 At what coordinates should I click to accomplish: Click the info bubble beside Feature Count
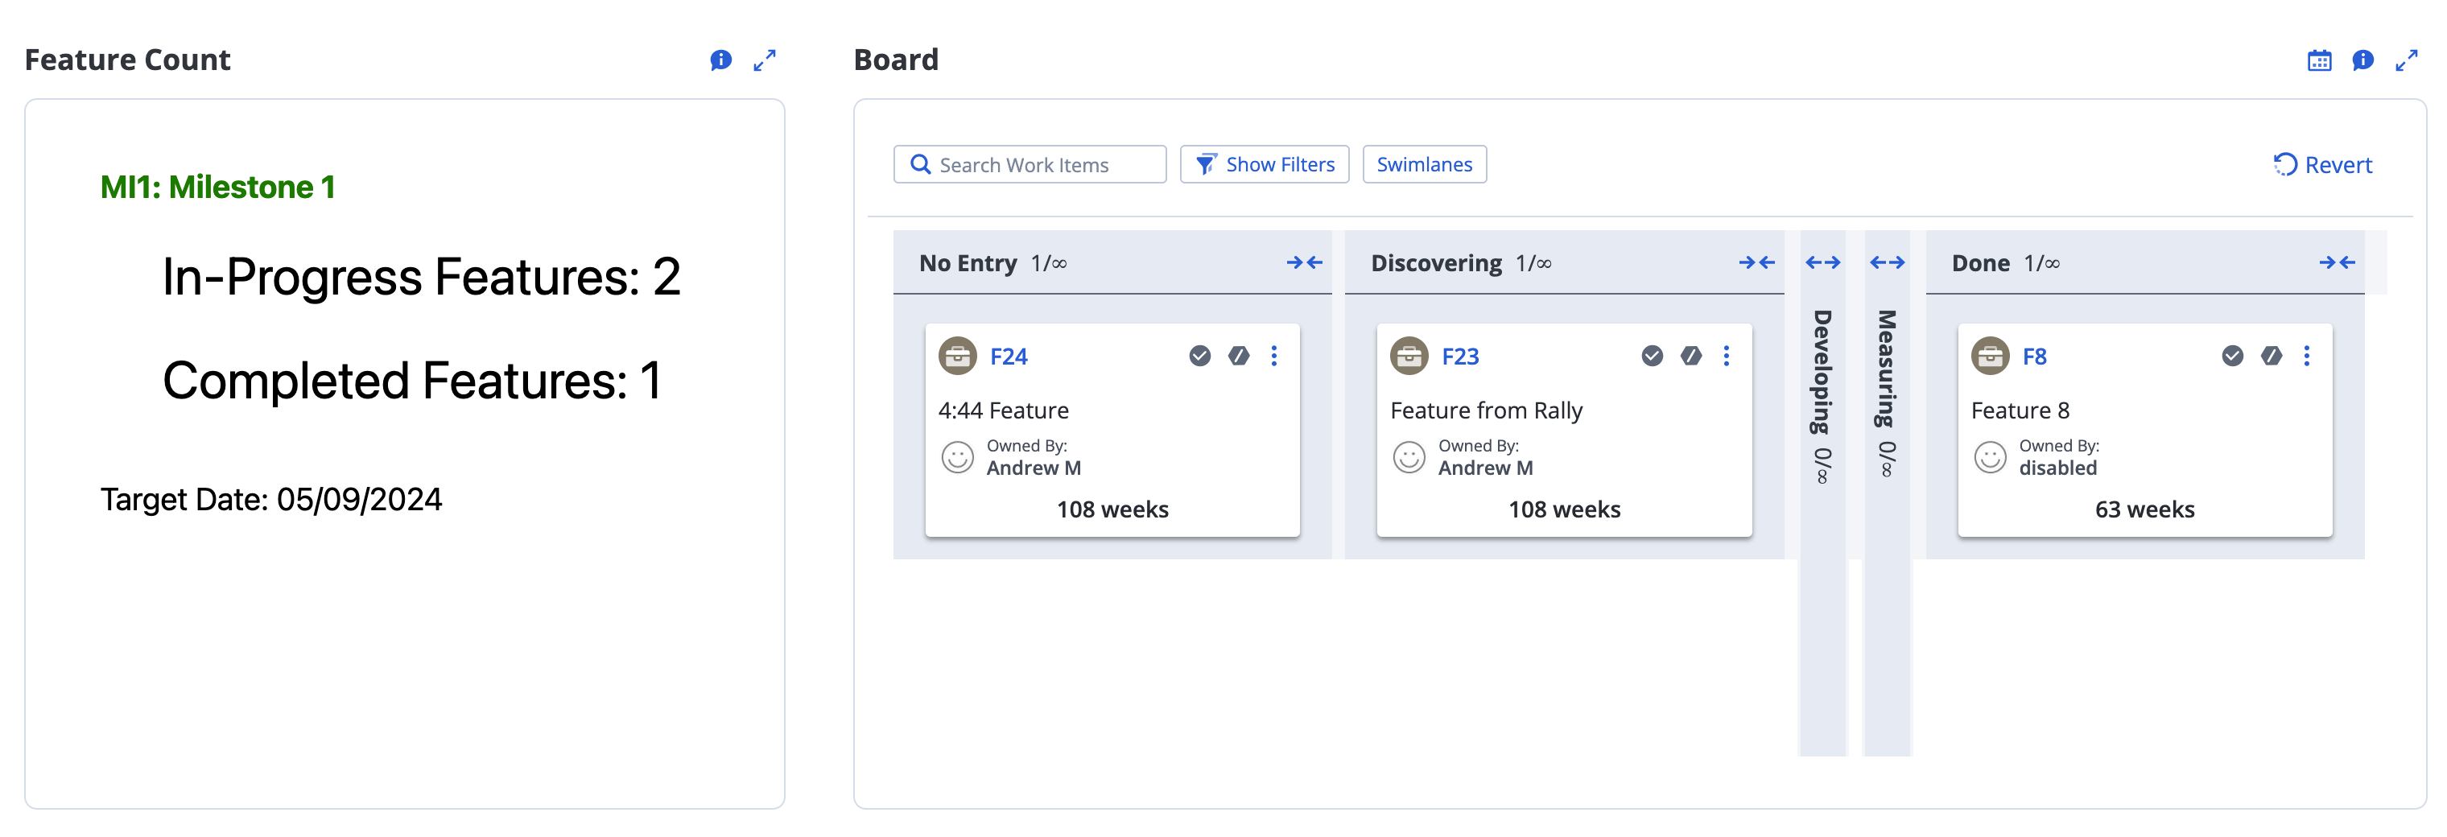[720, 60]
